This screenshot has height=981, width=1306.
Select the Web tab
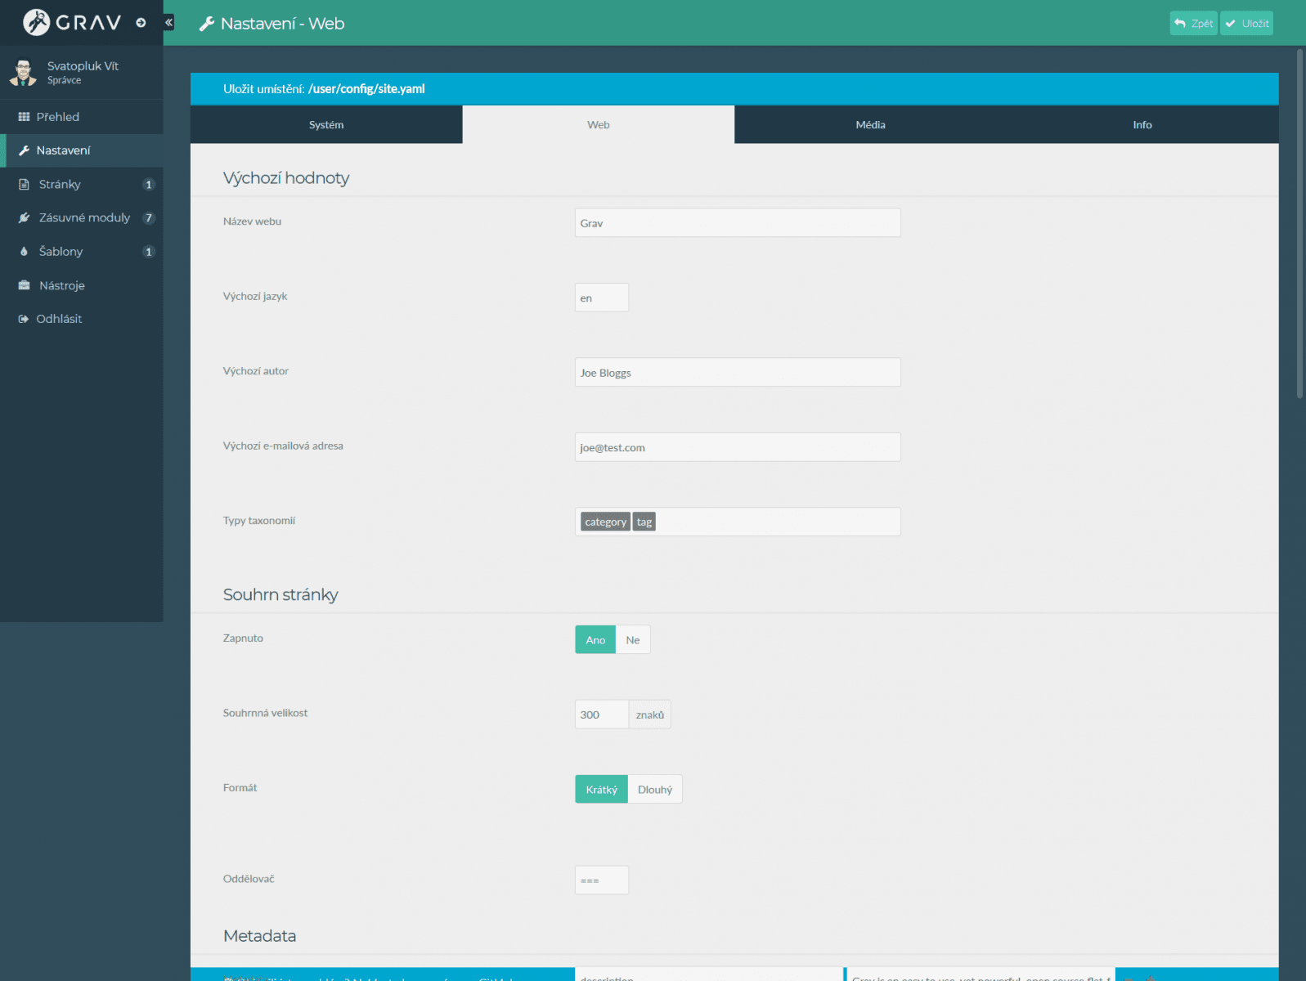pyautogui.click(x=599, y=124)
